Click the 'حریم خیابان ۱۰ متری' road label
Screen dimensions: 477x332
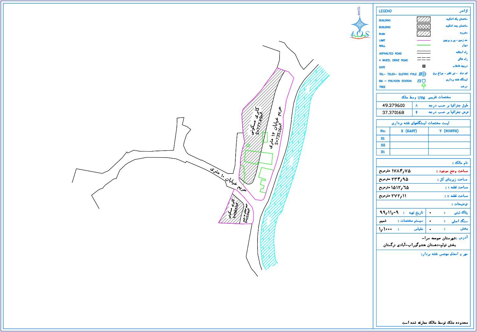click(x=228, y=180)
